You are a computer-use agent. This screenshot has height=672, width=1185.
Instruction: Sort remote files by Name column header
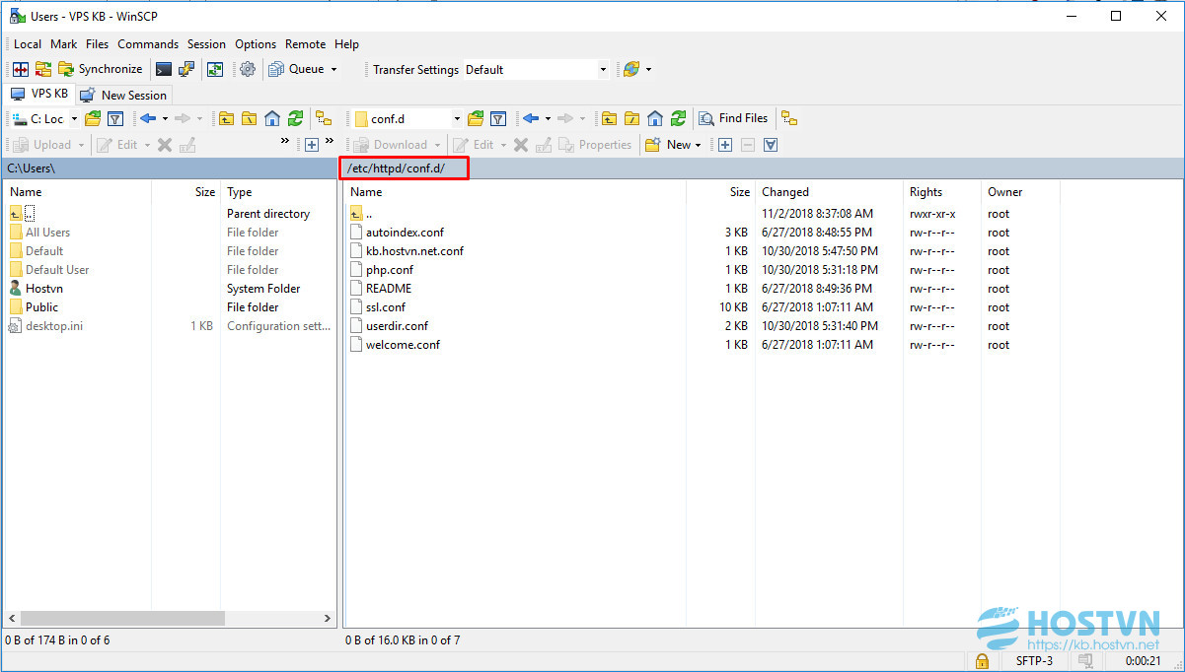click(x=516, y=192)
